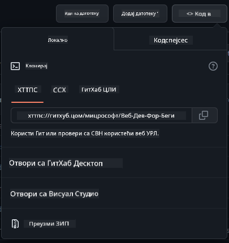229x243 pixels.
Task: Click the angle brackets icon on Код button
Action: coord(189,14)
